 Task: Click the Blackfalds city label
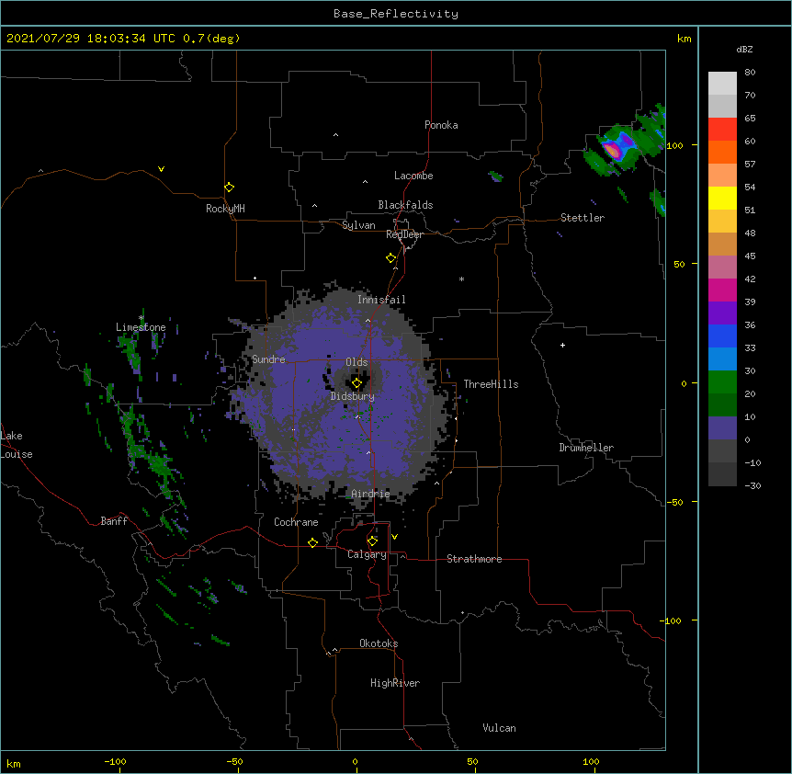(405, 205)
